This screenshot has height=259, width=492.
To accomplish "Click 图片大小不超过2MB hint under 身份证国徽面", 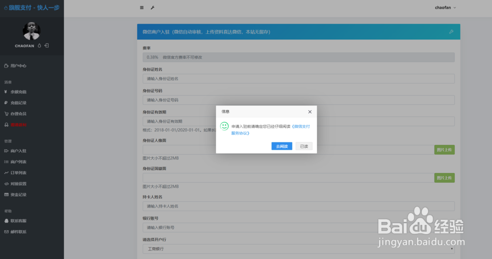I will (x=161, y=187).
